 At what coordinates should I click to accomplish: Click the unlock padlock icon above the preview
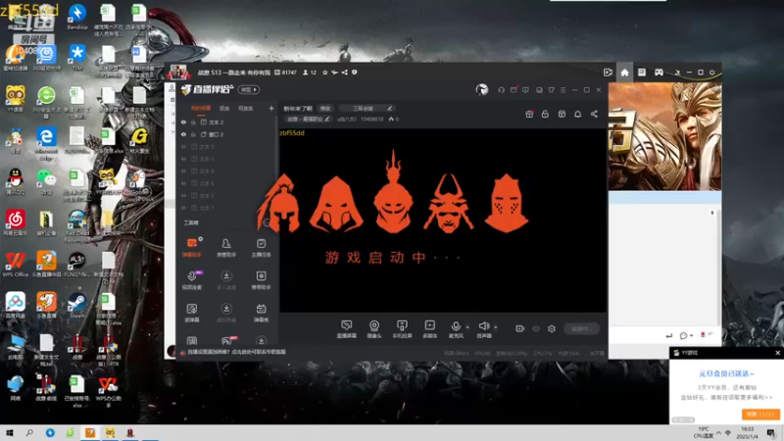[x=545, y=114]
